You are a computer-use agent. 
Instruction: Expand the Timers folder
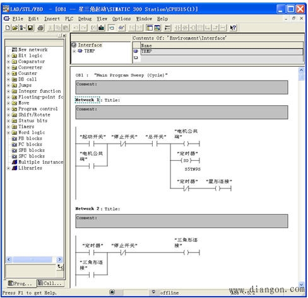point(8,127)
